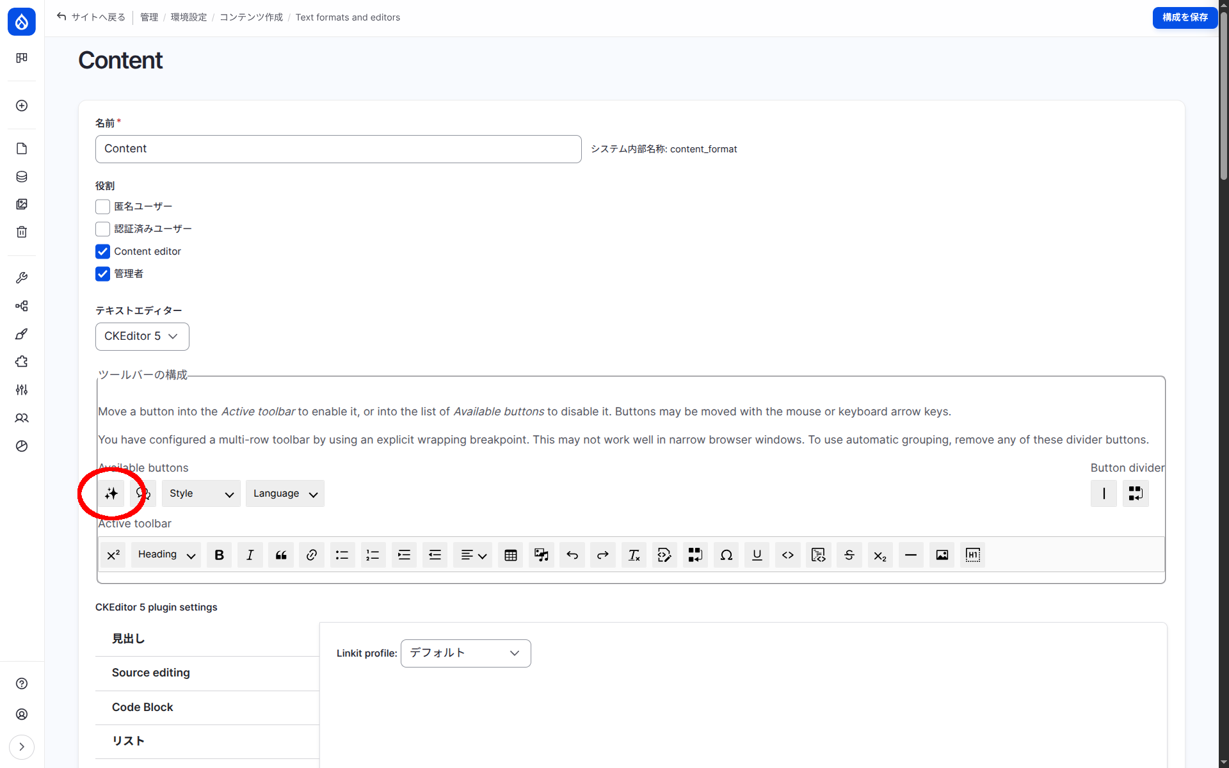
Task: Click the 名前 name input field
Action: (x=338, y=149)
